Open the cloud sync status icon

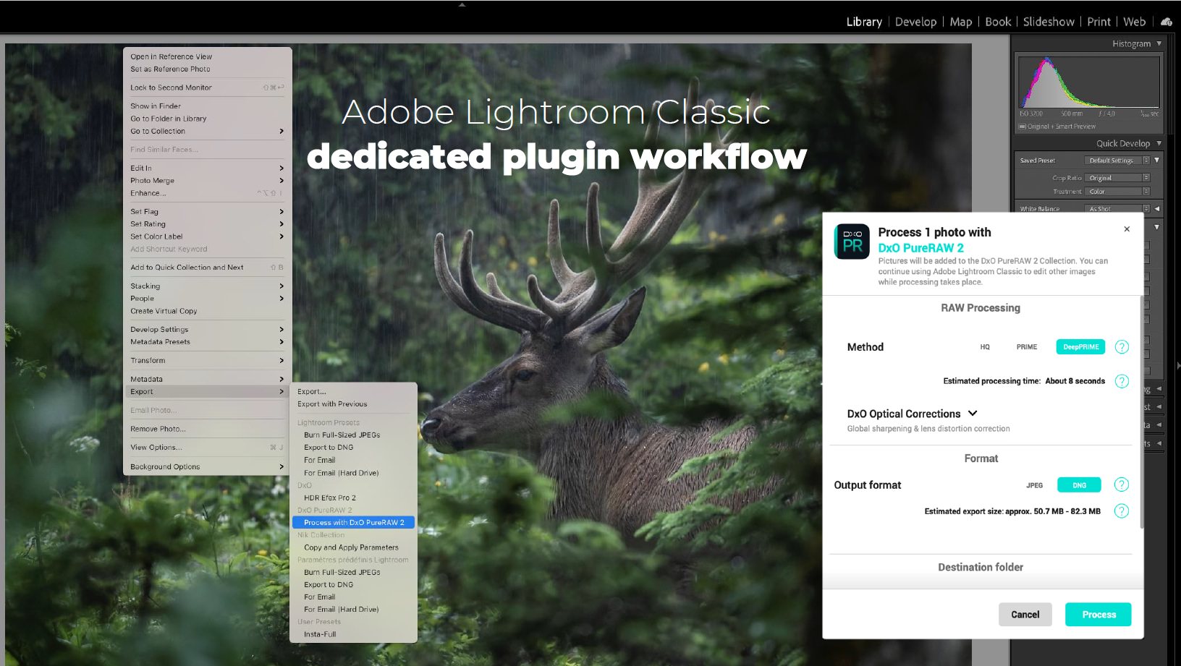tap(1167, 22)
